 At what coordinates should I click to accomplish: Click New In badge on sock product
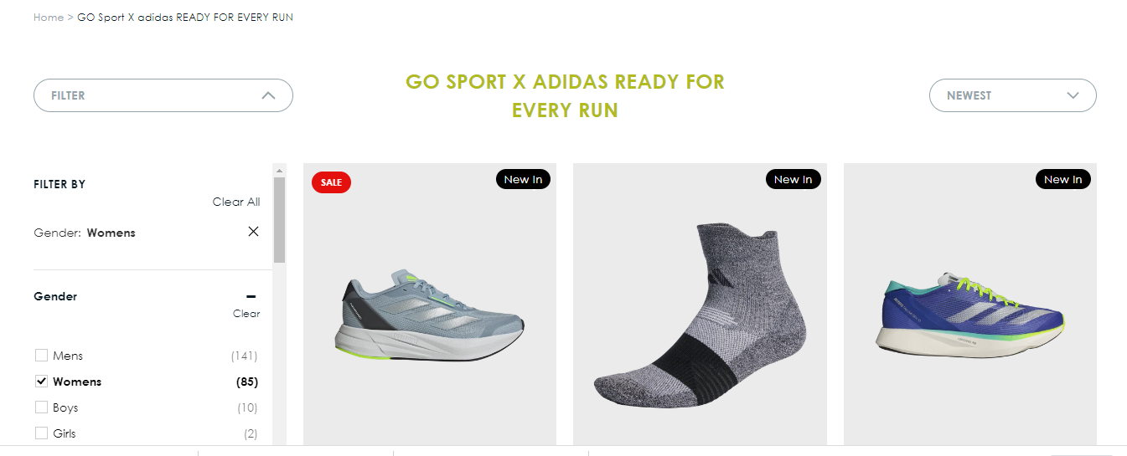[x=793, y=179]
